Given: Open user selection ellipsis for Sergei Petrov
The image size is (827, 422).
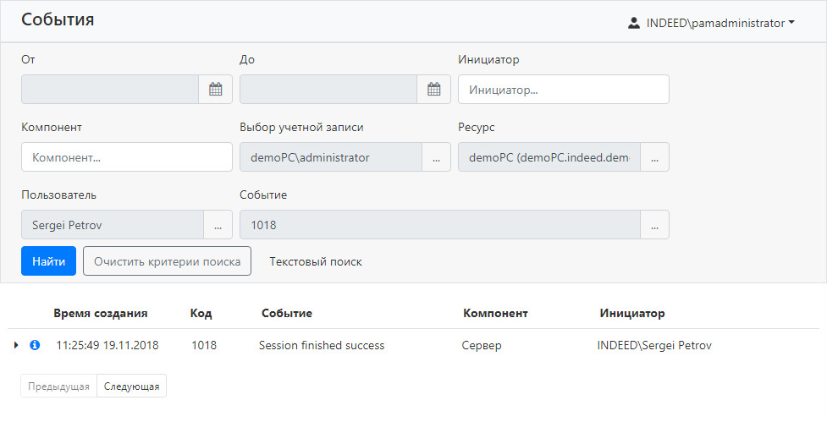Looking at the screenshot, I should coord(218,225).
